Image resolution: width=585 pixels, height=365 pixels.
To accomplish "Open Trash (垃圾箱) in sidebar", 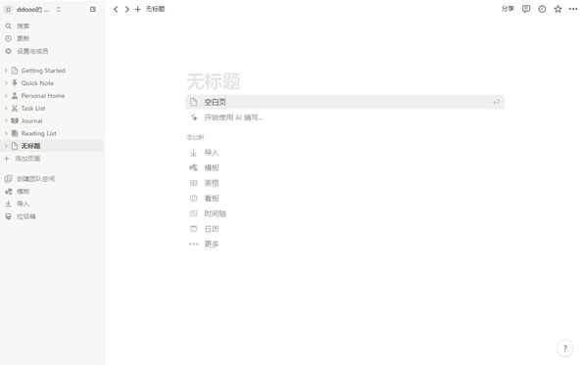I will pyautogui.click(x=21, y=216).
